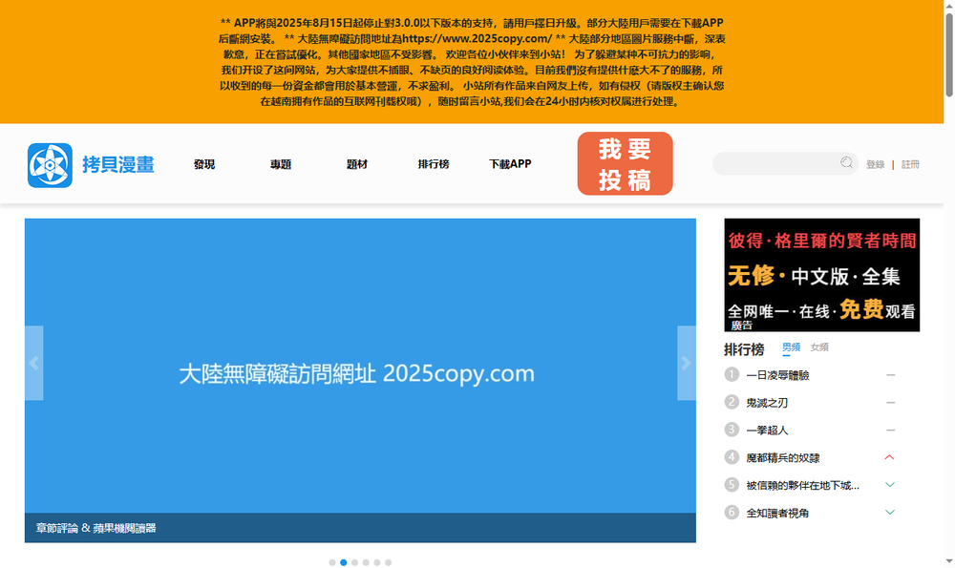The width and height of the screenshot is (955, 568).
Task: Click the highlighted carousel pagination dot
Action: [x=343, y=562]
